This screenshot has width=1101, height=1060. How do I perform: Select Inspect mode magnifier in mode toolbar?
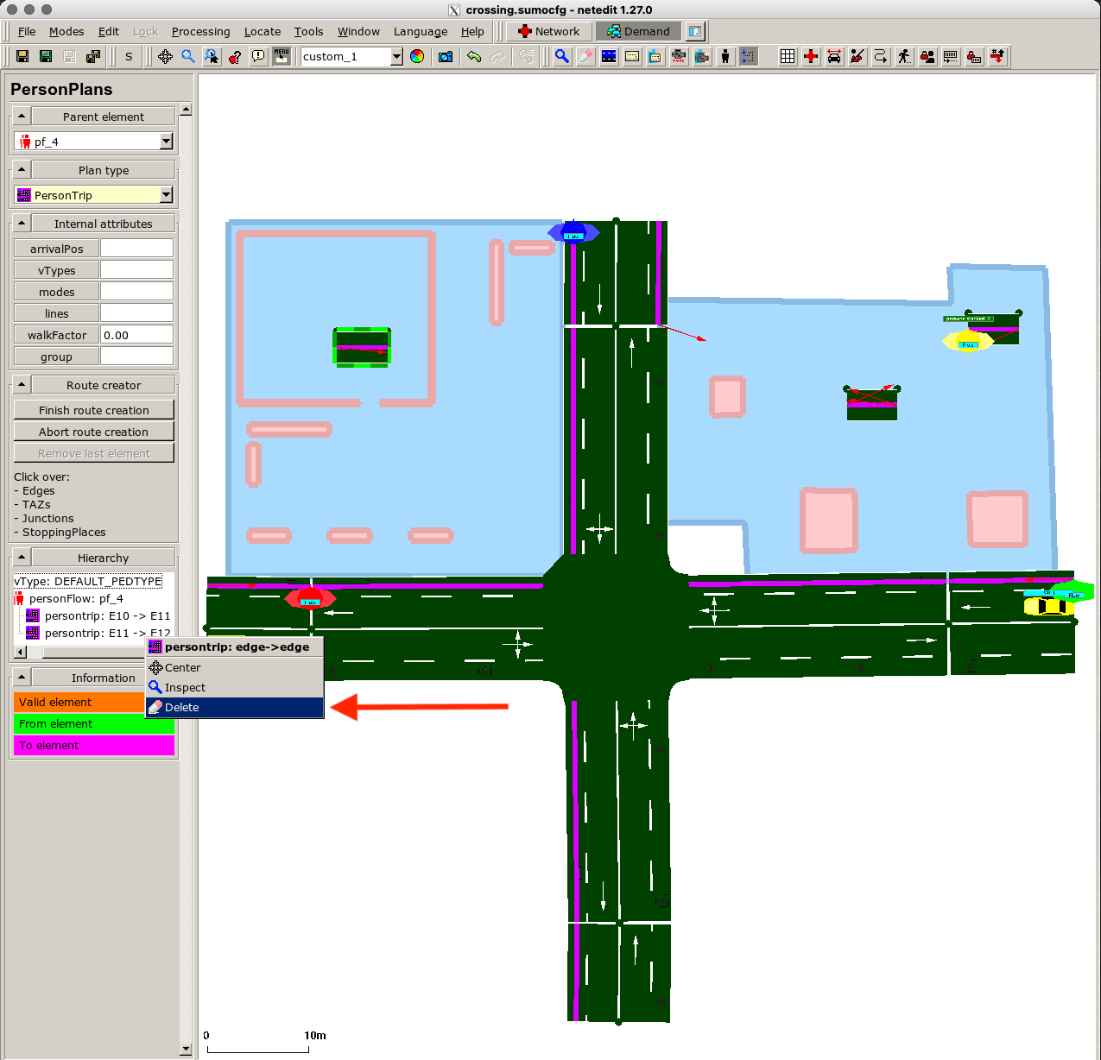562,56
